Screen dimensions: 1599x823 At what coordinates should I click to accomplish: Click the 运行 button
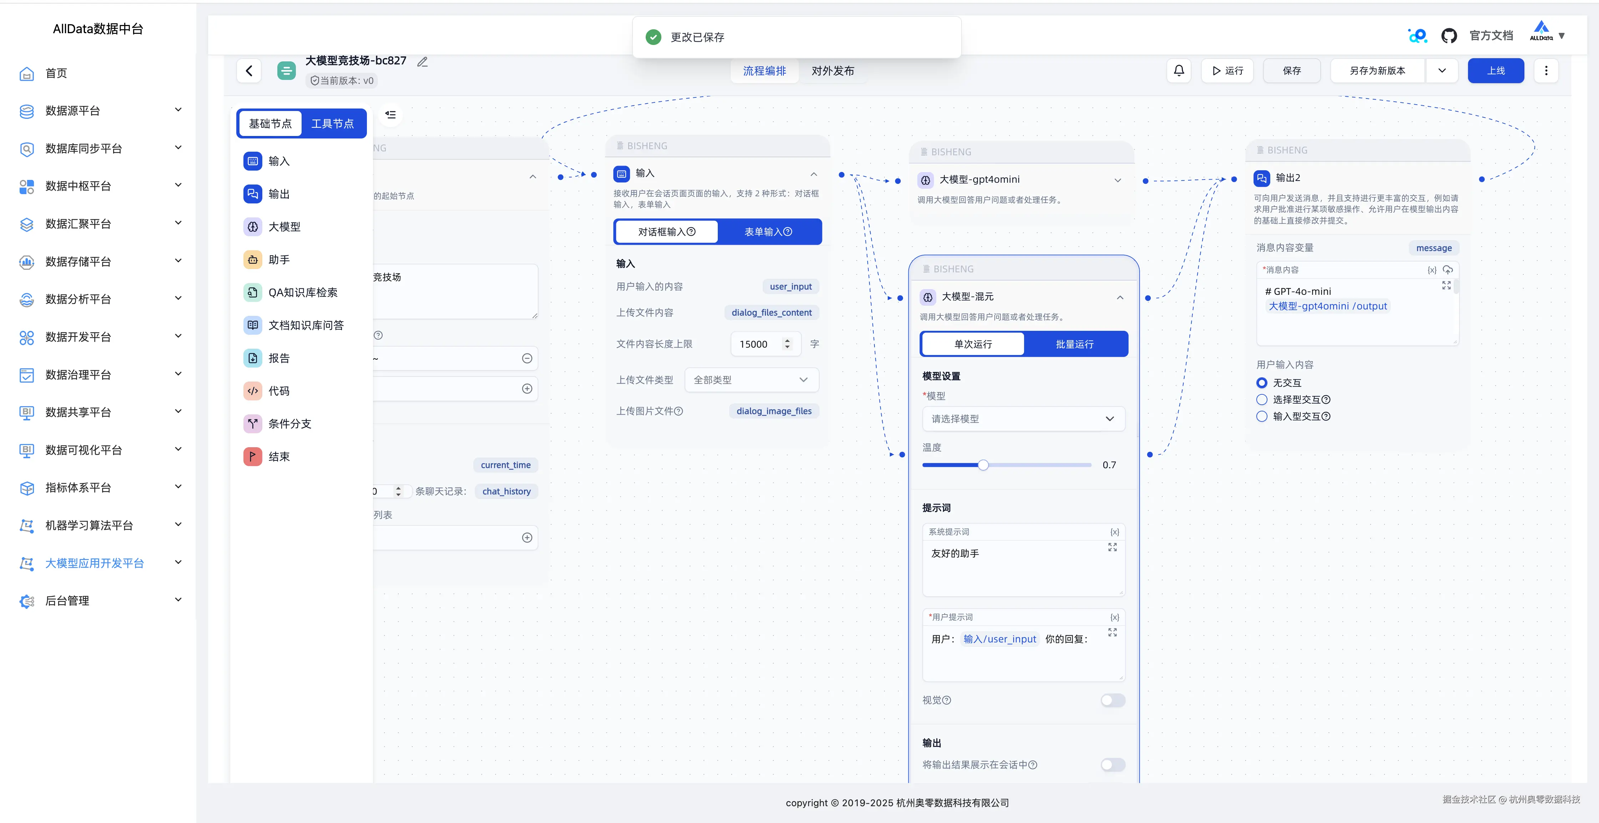coord(1227,71)
